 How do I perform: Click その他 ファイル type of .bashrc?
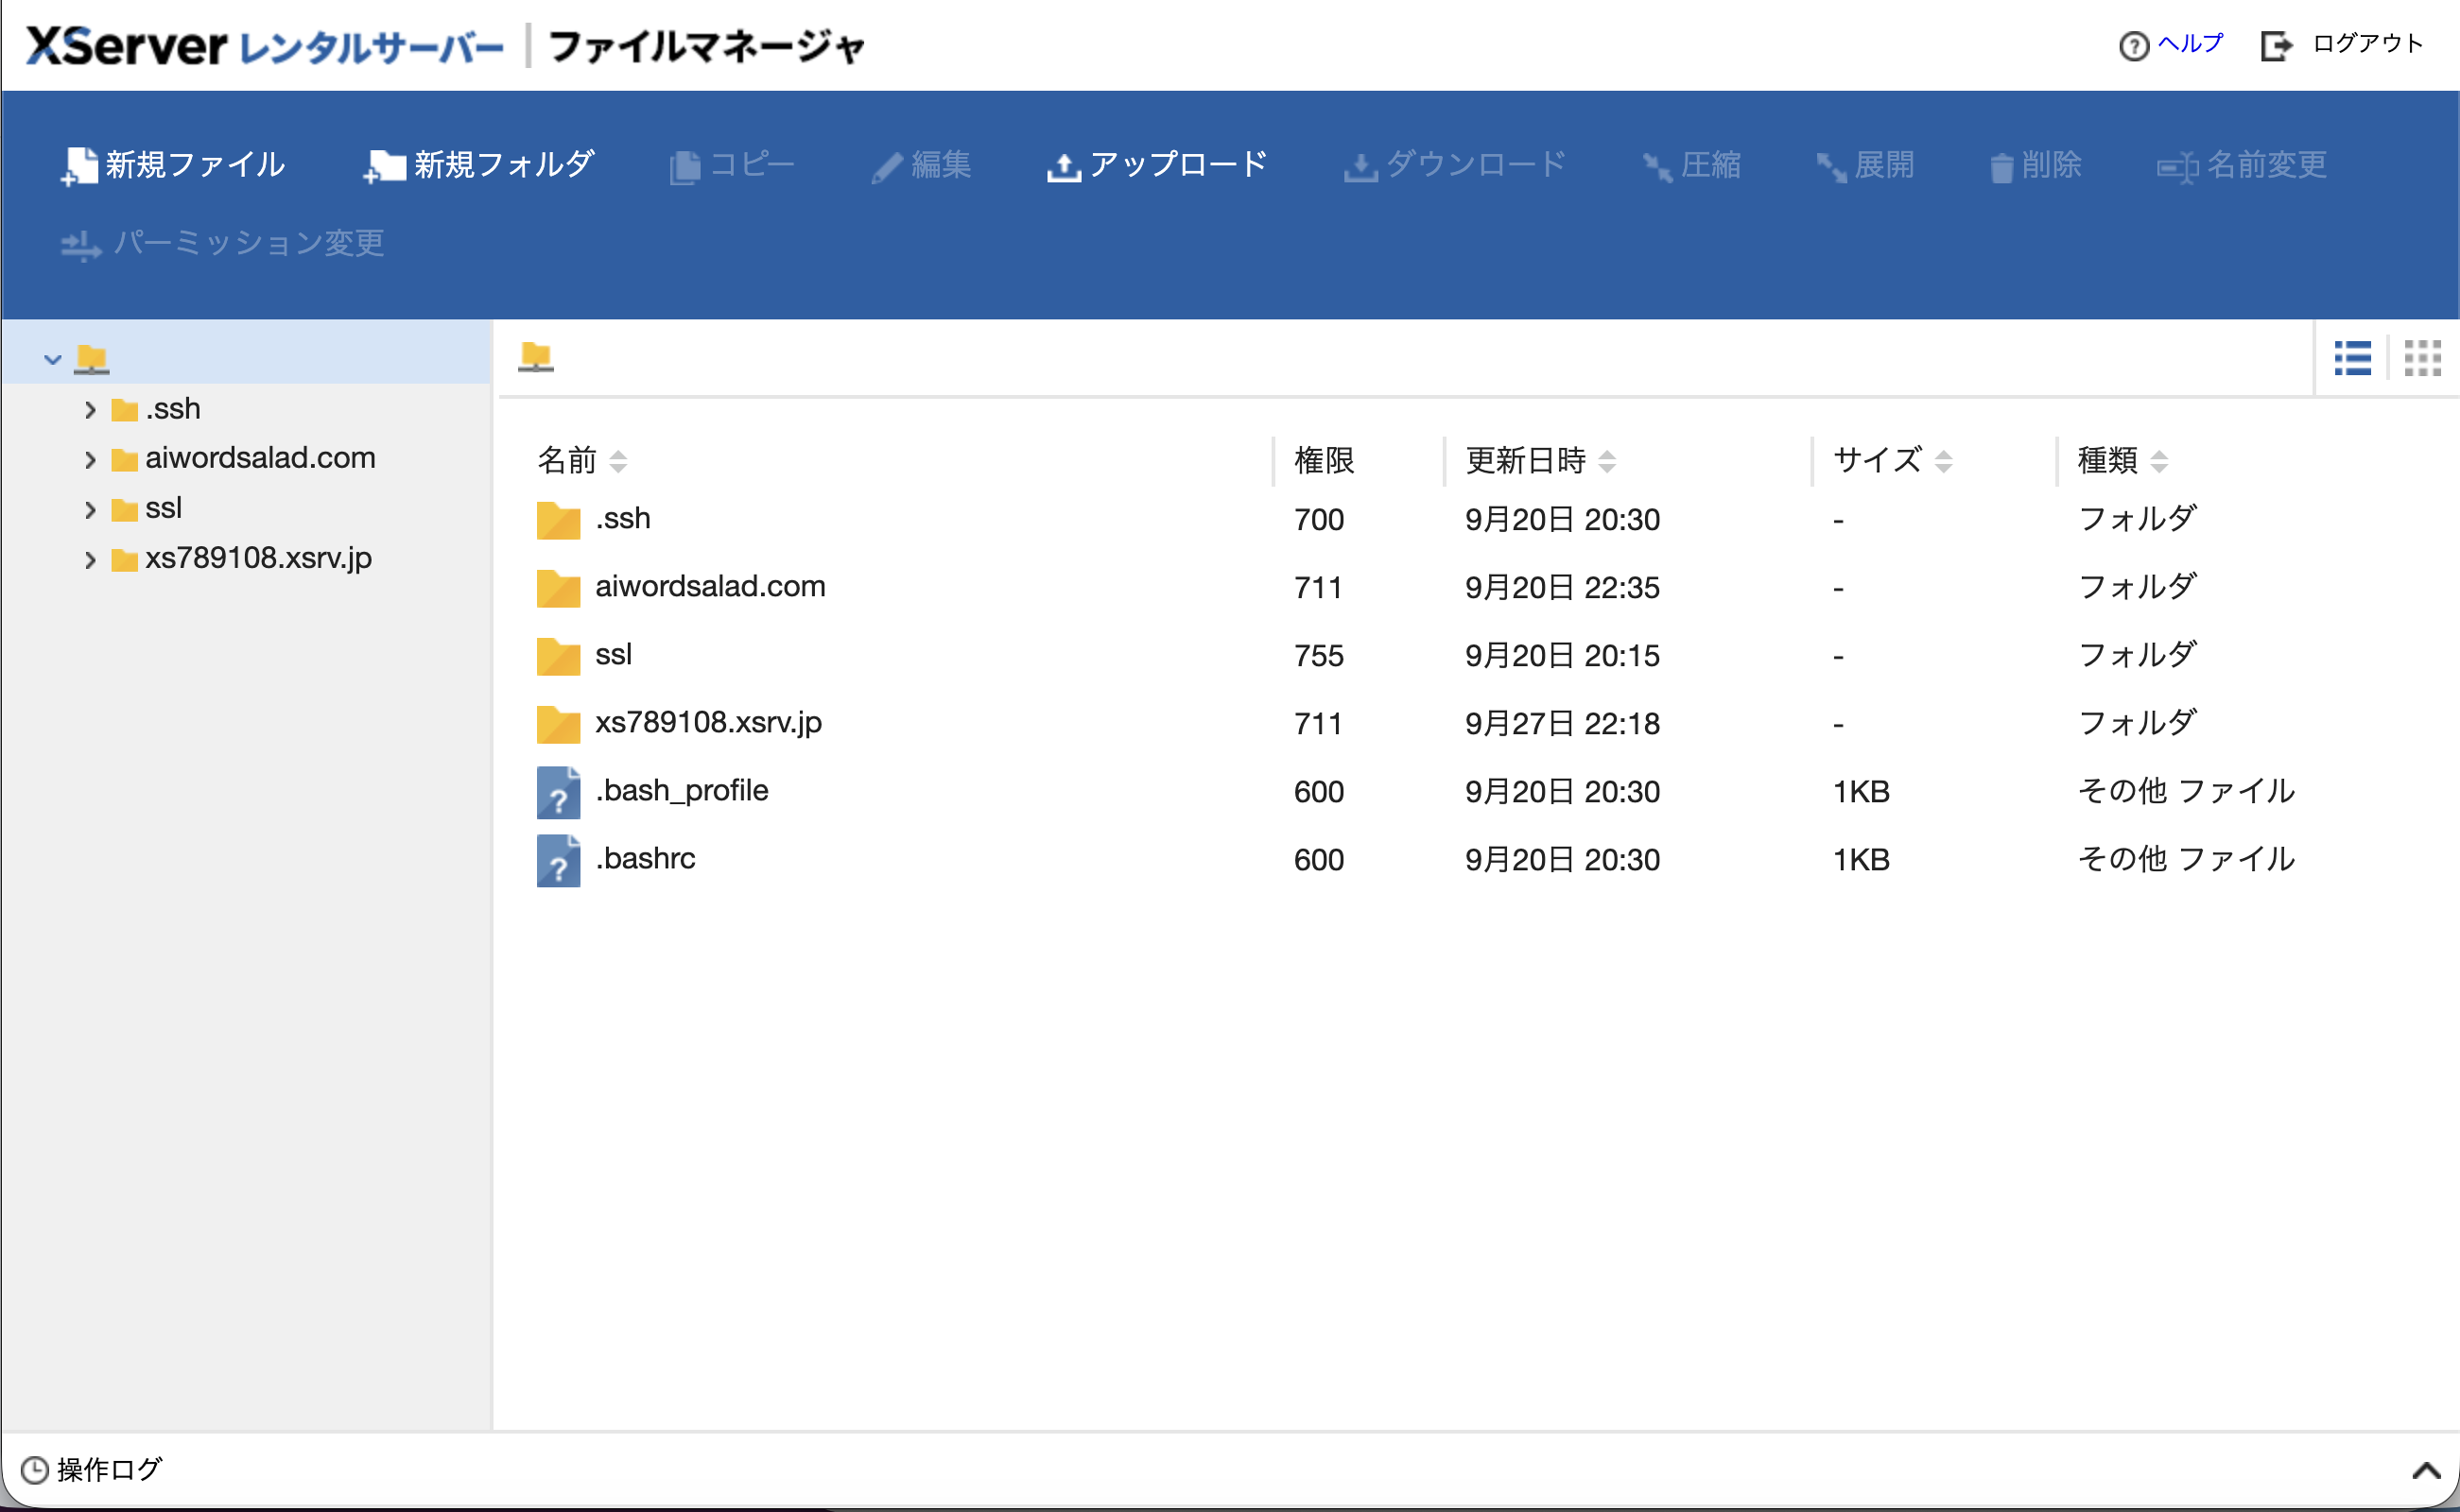pos(2186,859)
